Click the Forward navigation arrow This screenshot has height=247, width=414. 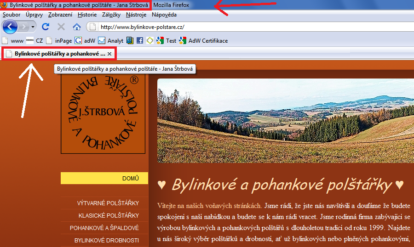click(x=23, y=27)
